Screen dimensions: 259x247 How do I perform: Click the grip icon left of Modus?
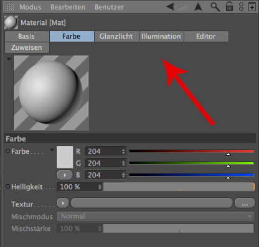[10, 7]
